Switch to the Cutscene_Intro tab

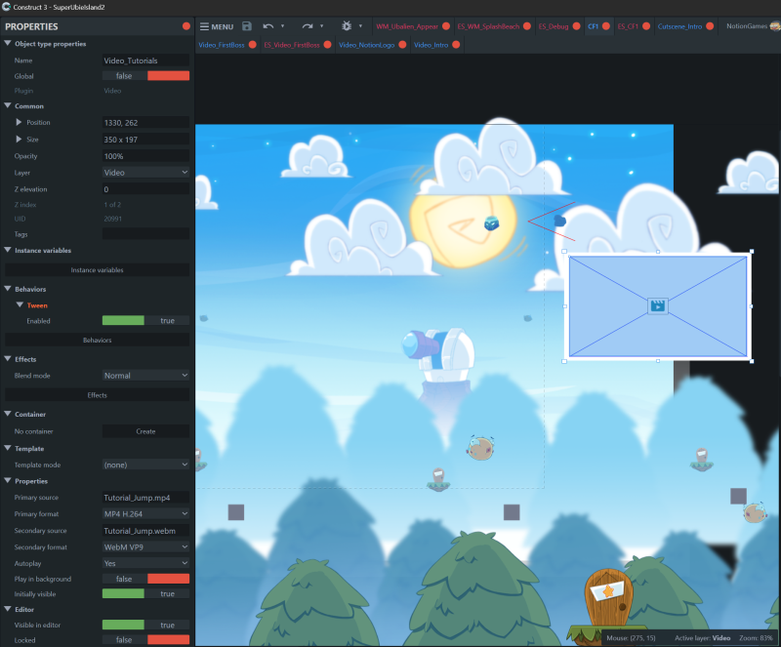tap(679, 26)
